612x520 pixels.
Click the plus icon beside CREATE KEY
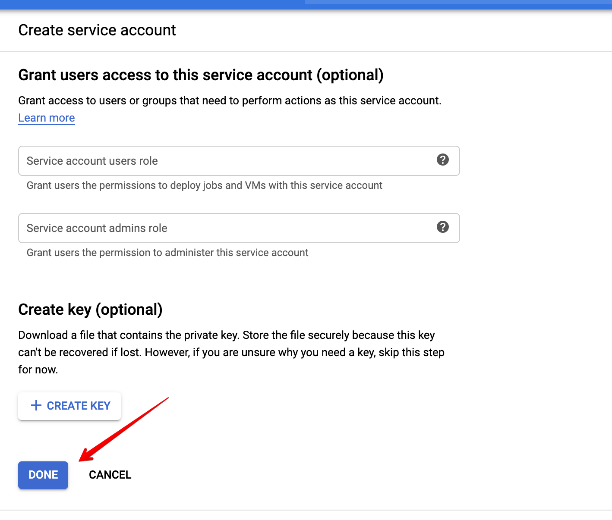pos(36,405)
